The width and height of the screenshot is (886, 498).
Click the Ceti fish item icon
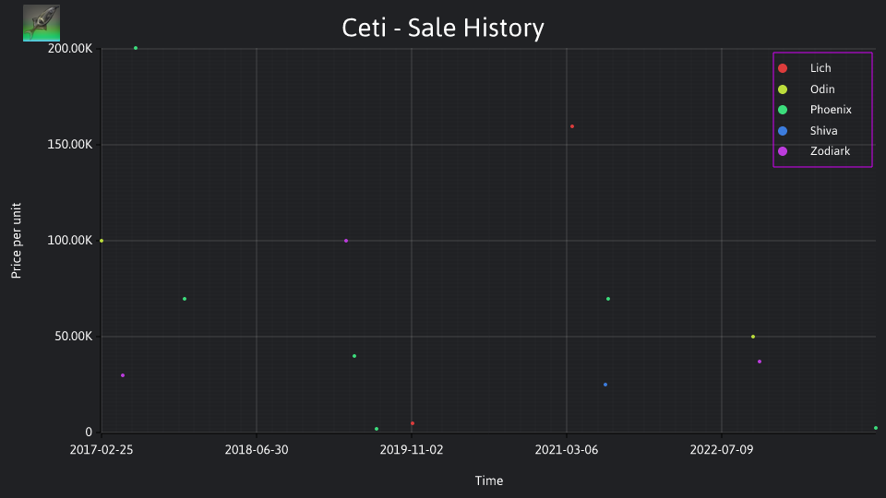[42, 23]
